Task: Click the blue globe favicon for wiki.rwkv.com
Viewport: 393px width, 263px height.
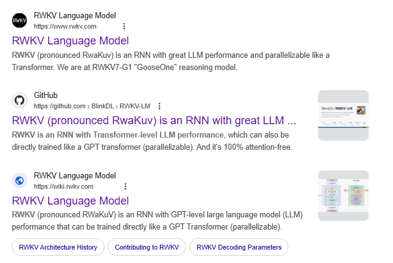Action: coord(19,181)
